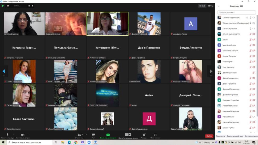Screen dimensions: 258x145
Task: Open Microsoft Edge from the taskbar
Action: click(x=69, y=142)
